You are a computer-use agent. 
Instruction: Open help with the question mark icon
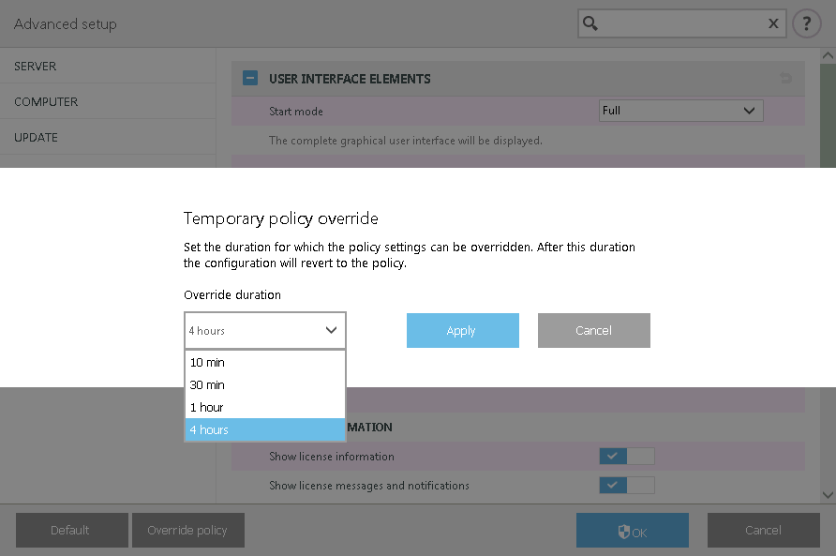(806, 24)
